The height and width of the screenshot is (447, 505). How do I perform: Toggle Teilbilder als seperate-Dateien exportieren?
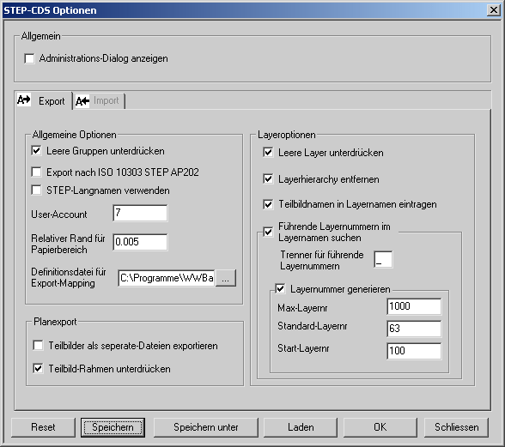(38, 345)
